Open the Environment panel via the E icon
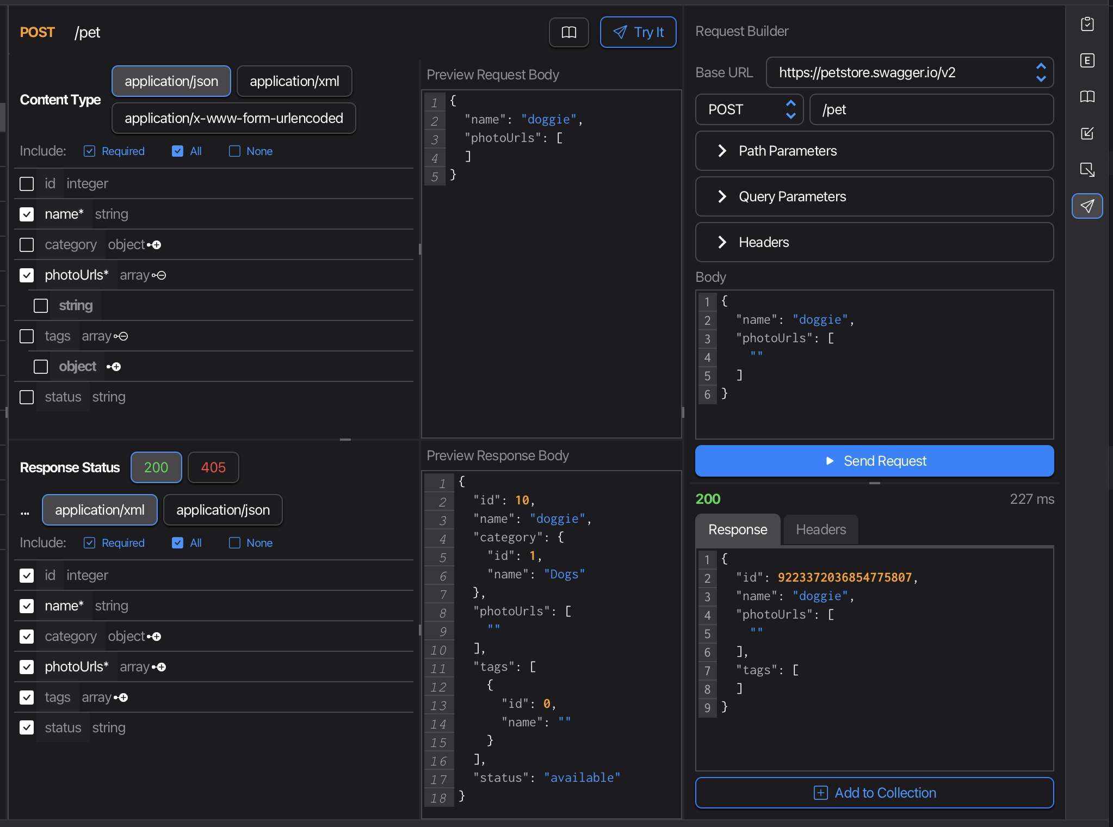 (x=1087, y=61)
